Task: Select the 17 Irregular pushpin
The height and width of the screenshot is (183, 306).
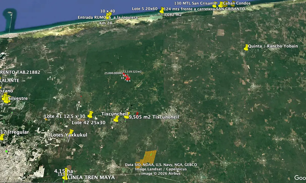Action: (x=2, y=137)
